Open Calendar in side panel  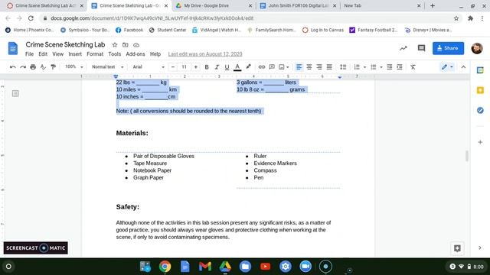pos(480,70)
